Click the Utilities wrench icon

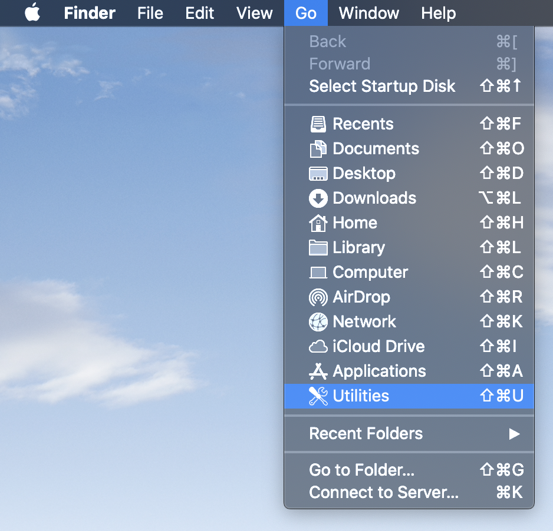pyautogui.click(x=318, y=396)
